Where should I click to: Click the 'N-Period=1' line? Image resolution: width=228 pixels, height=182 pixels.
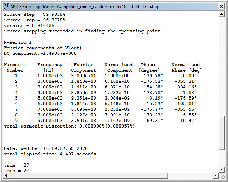point(17,42)
